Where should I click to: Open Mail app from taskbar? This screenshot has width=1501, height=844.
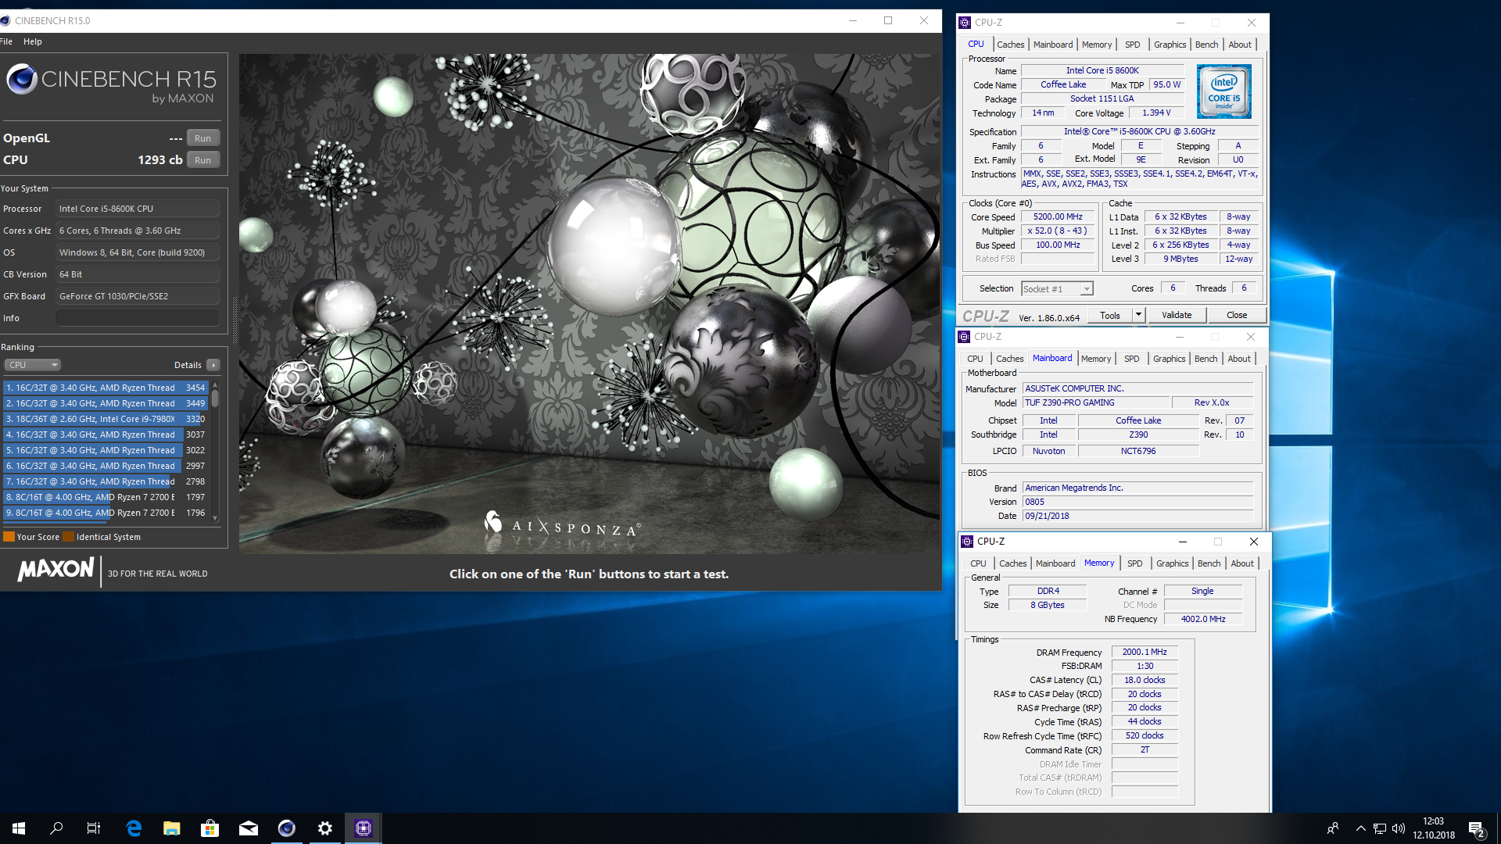(x=249, y=828)
